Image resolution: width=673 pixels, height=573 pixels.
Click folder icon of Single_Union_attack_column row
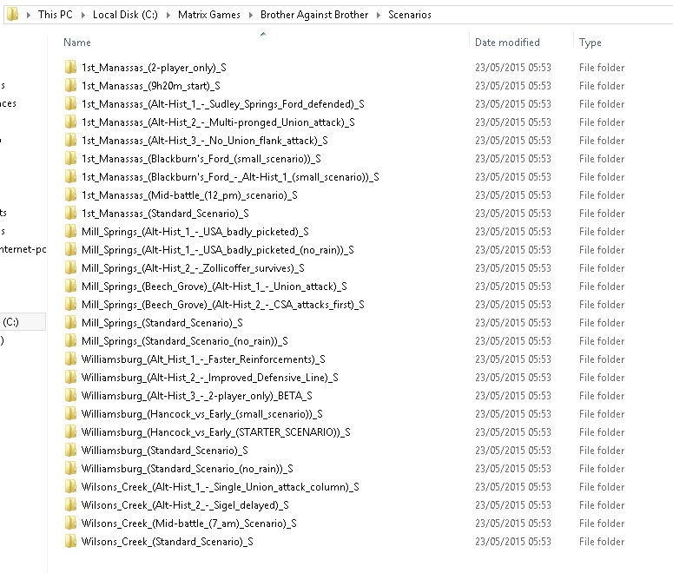point(71,487)
